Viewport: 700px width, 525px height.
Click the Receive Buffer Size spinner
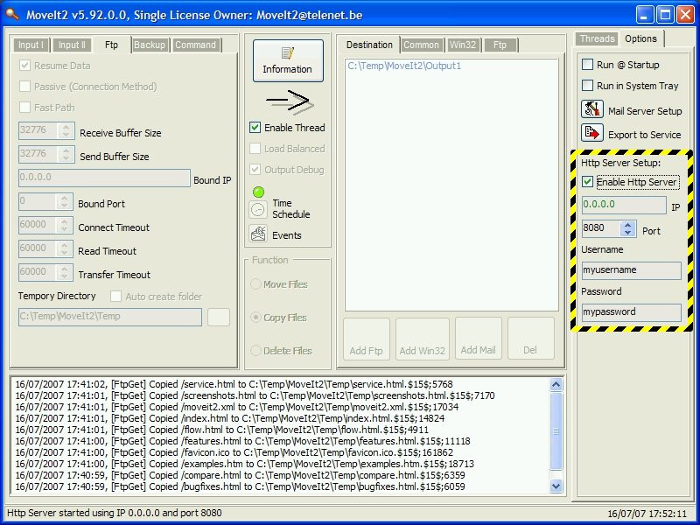click(x=66, y=130)
